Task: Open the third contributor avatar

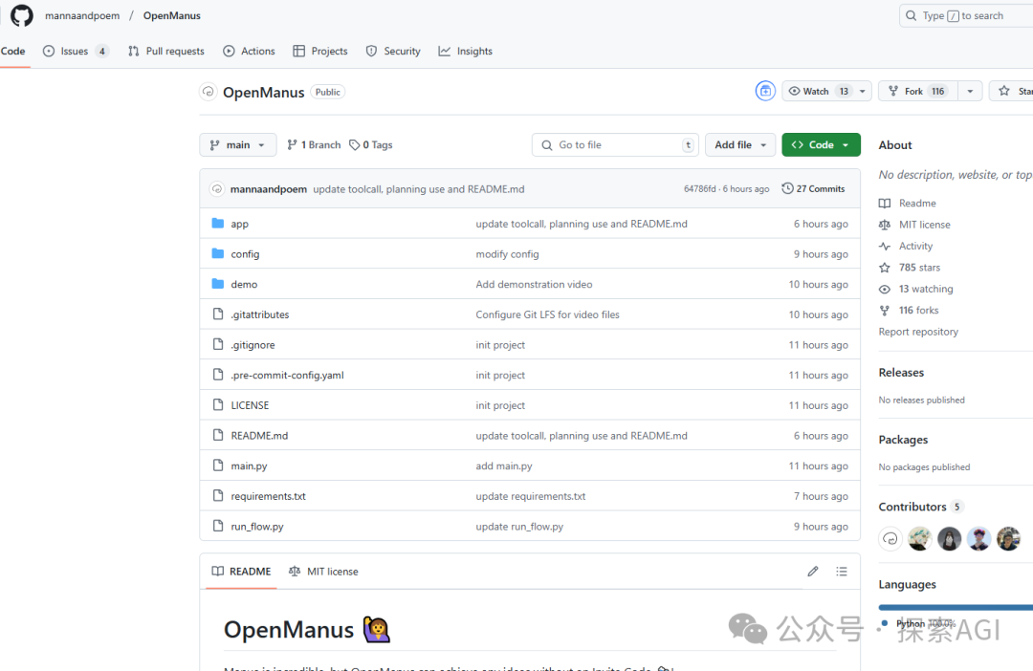Action: pyautogui.click(x=950, y=539)
